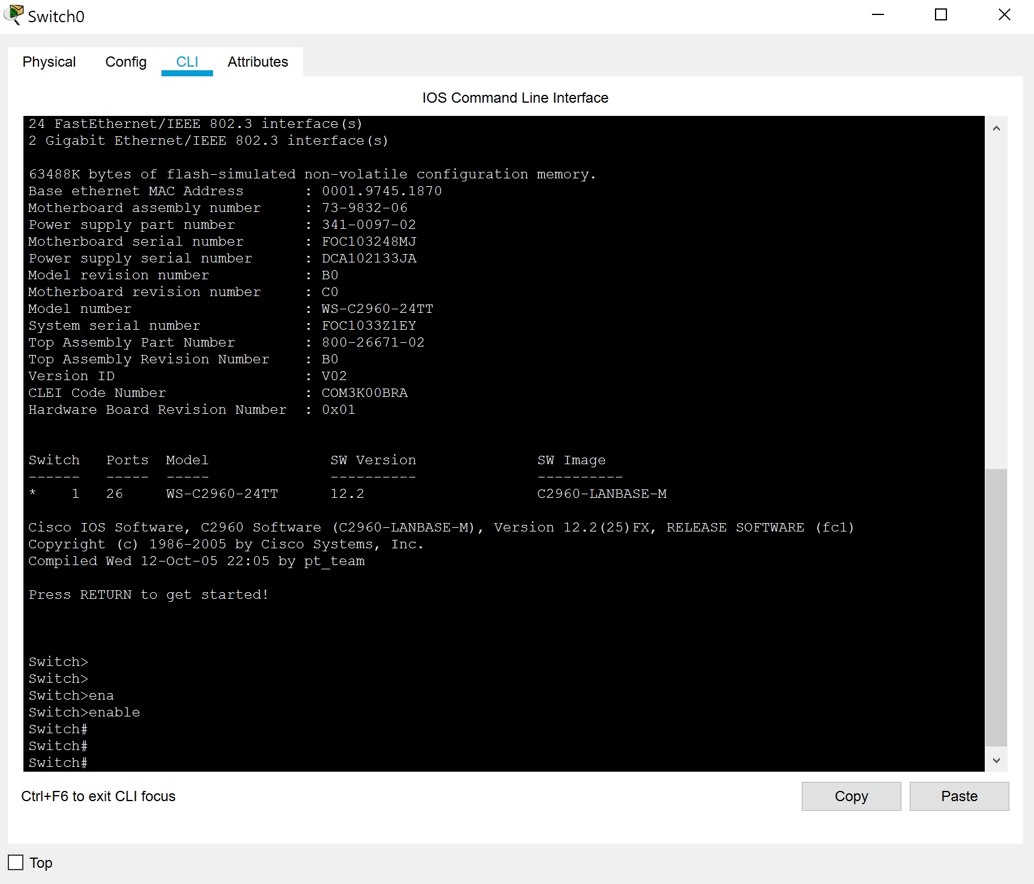Close the Switch0 window
1034x884 pixels.
click(1005, 15)
